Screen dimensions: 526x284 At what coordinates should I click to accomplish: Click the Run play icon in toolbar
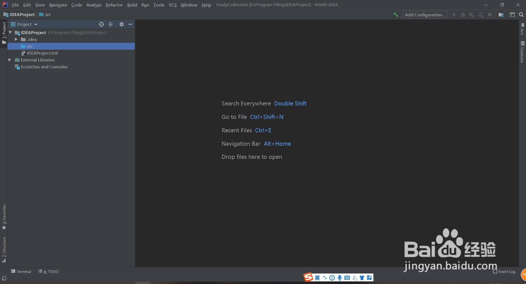coord(454,15)
